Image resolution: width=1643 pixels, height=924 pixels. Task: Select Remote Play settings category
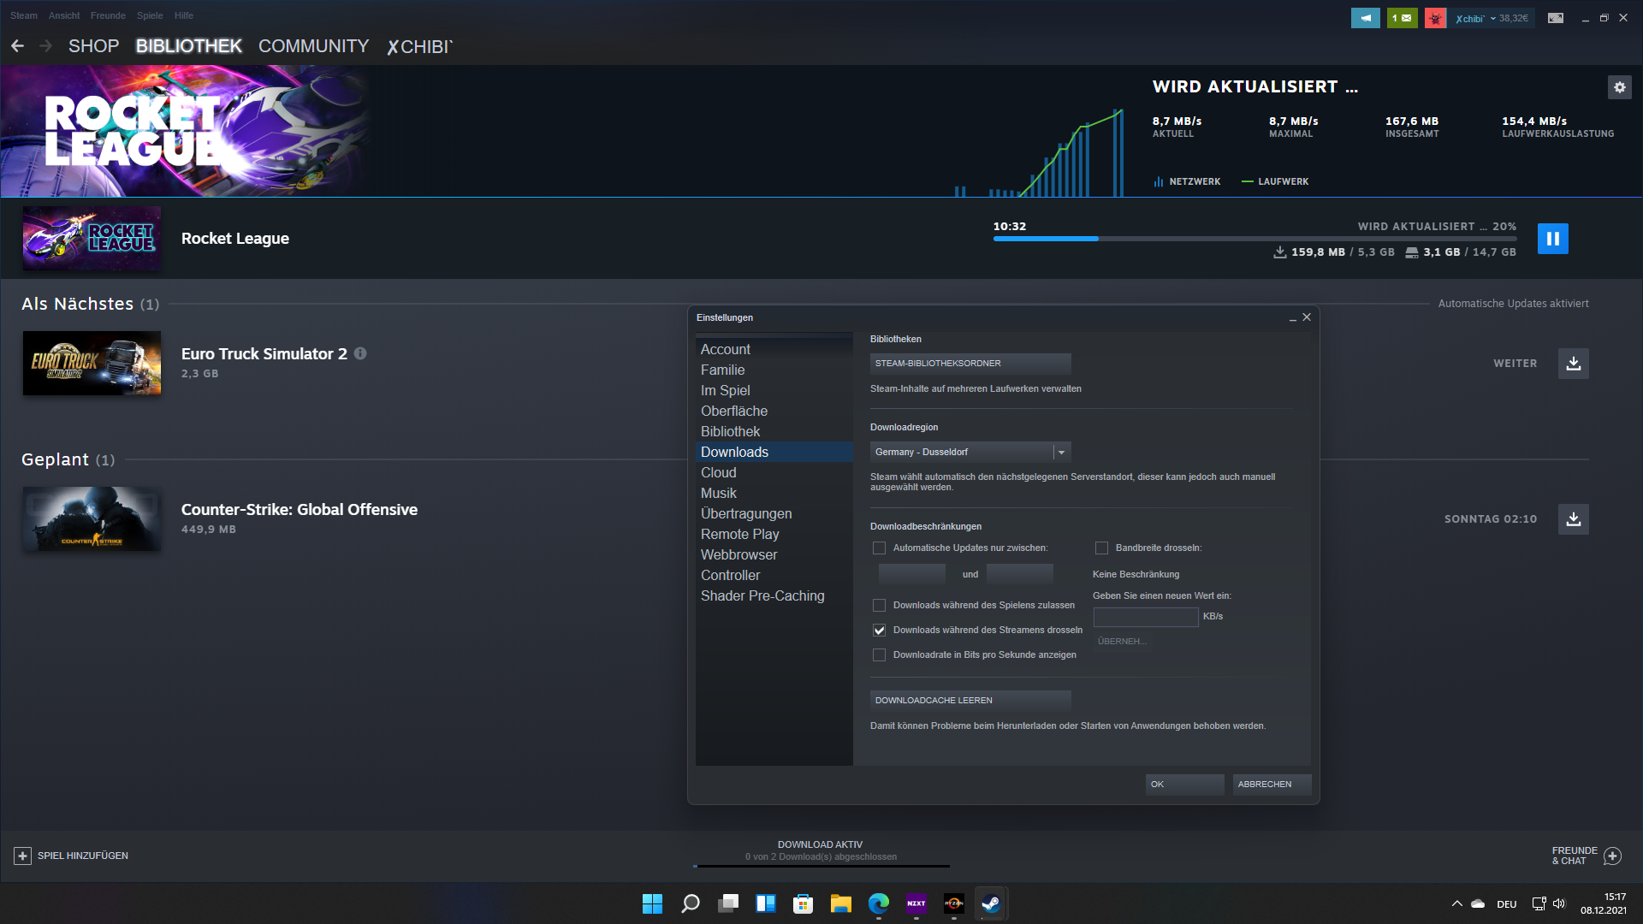pyautogui.click(x=774, y=534)
